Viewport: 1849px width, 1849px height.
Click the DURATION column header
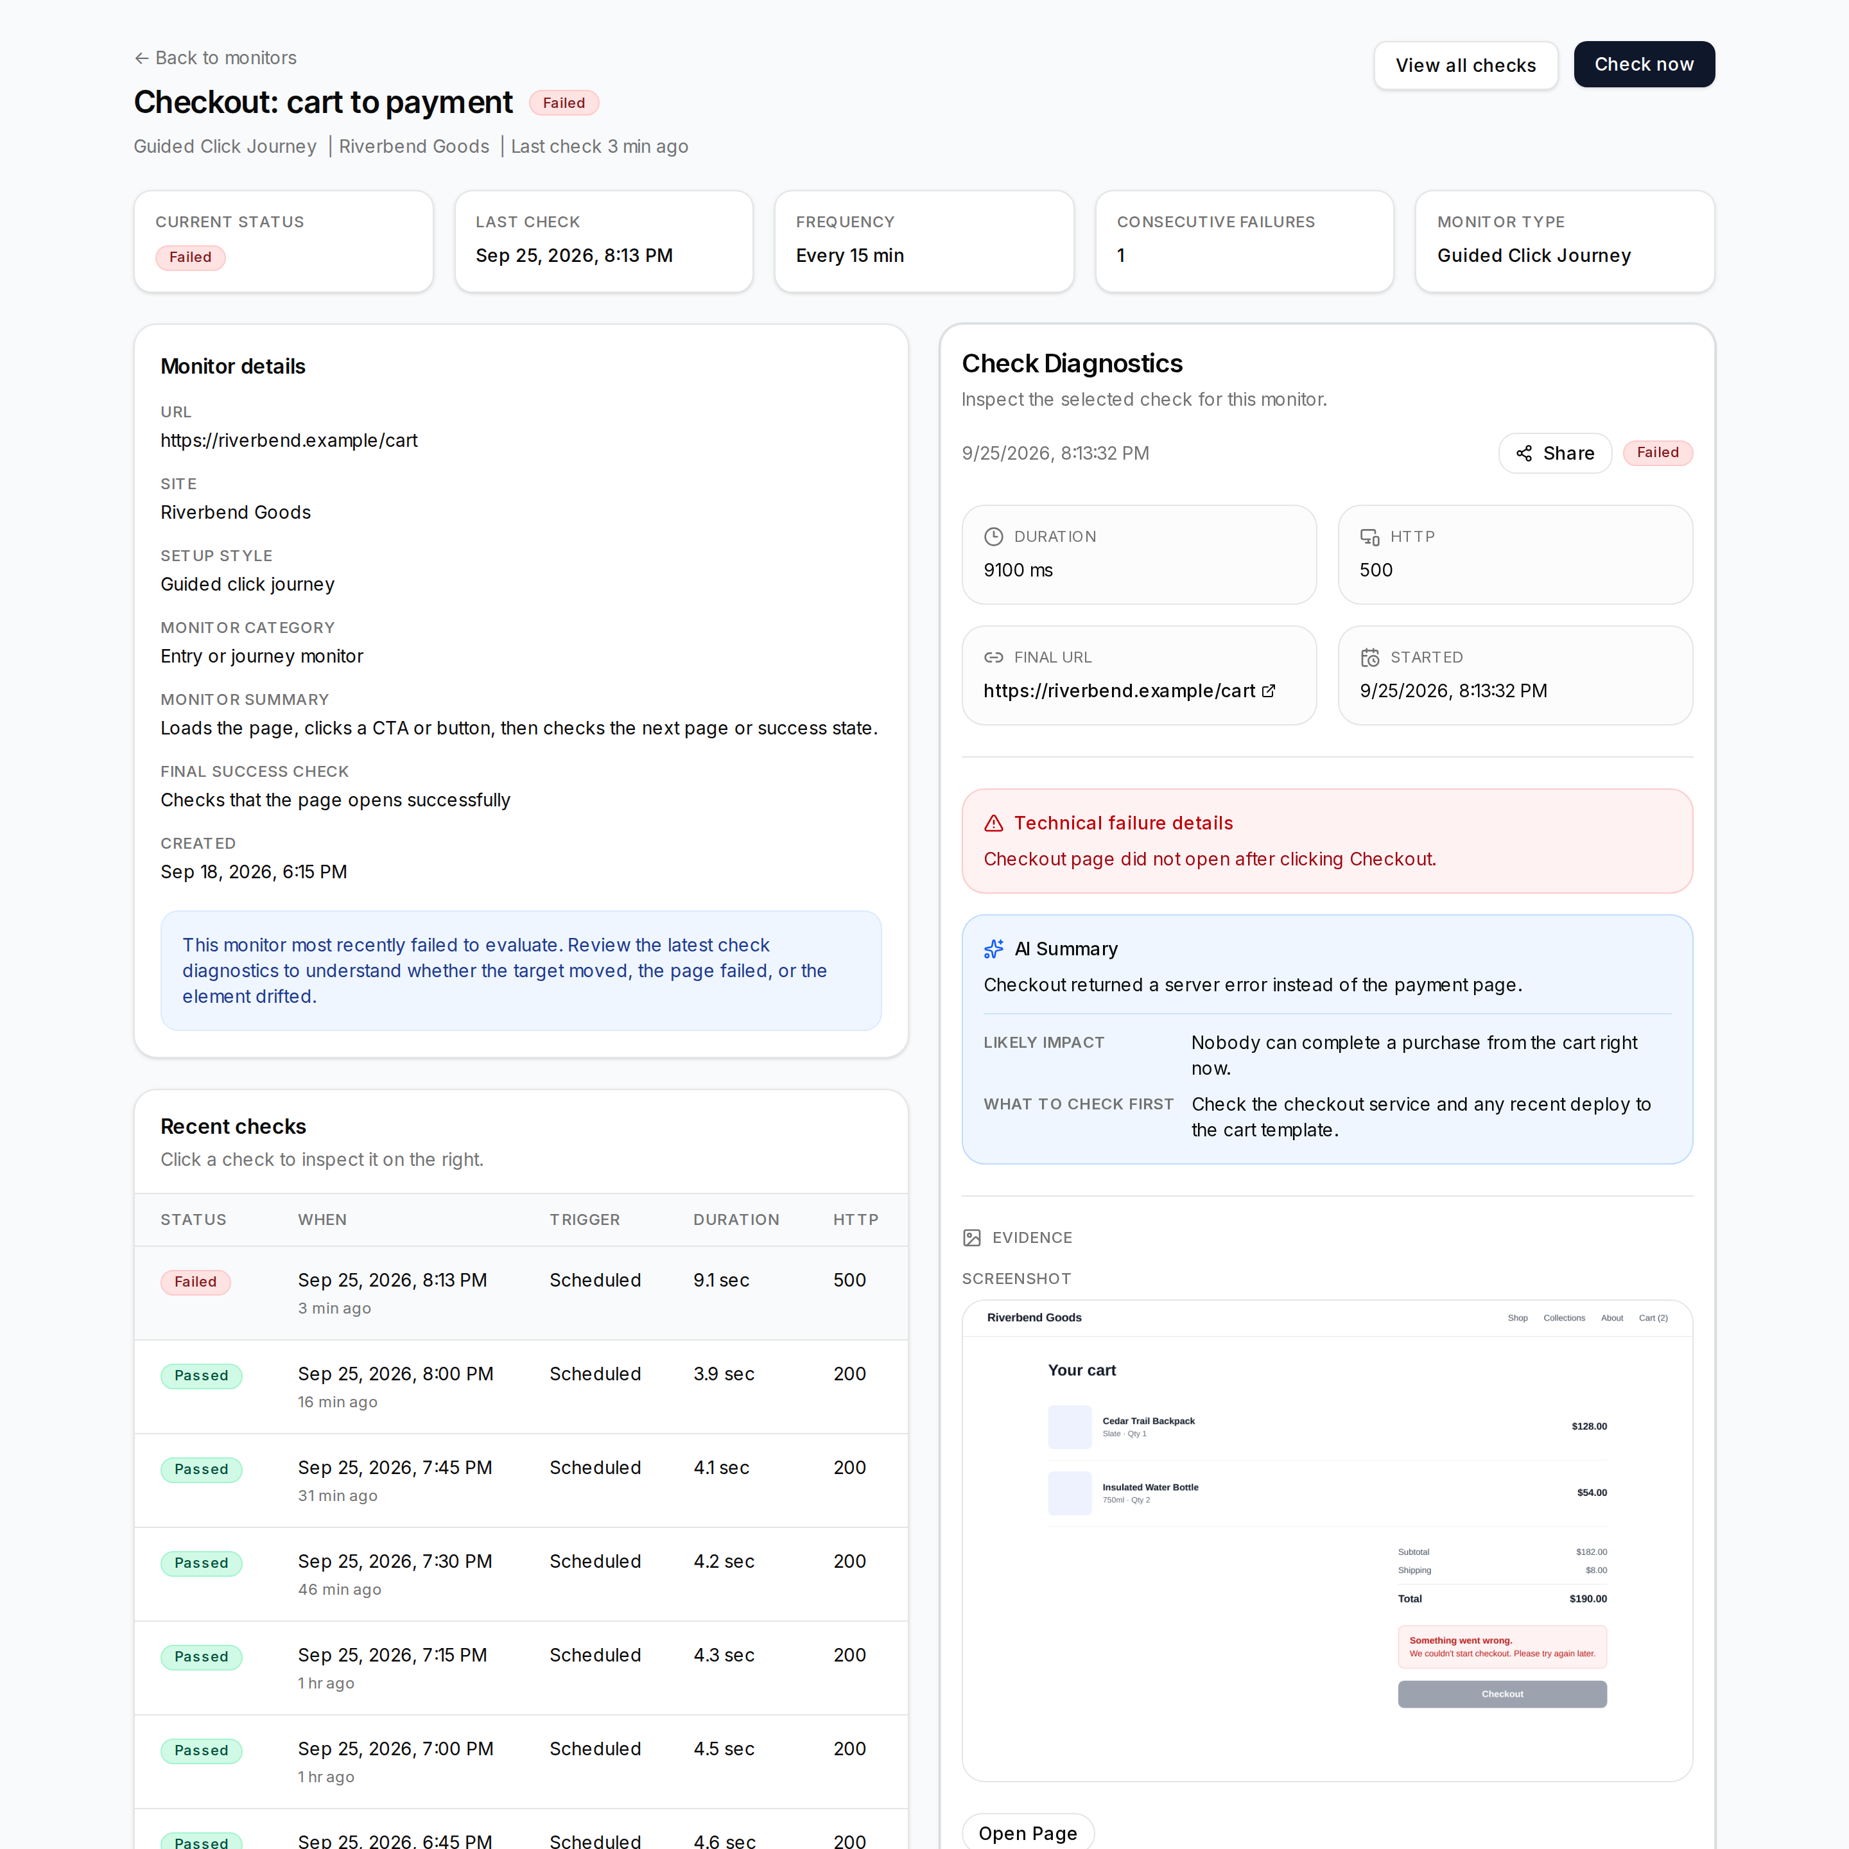[736, 1219]
